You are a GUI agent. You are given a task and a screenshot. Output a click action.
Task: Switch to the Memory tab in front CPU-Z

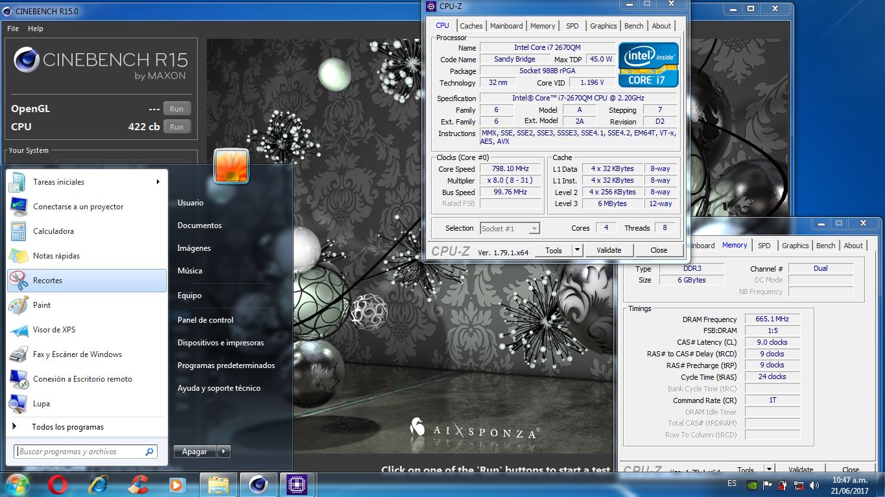click(543, 26)
